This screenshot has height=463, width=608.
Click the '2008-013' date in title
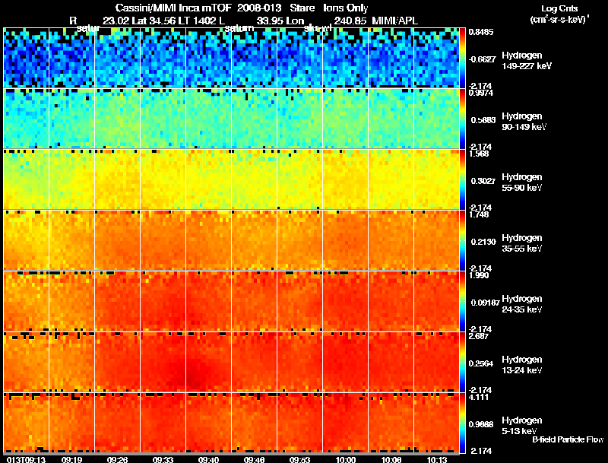pos(259,8)
